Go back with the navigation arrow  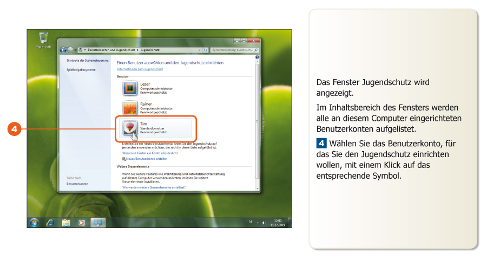coord(63,50)
